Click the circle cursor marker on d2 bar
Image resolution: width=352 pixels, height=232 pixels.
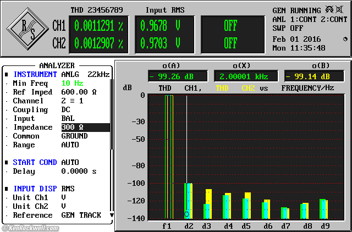tap(186, 214)
